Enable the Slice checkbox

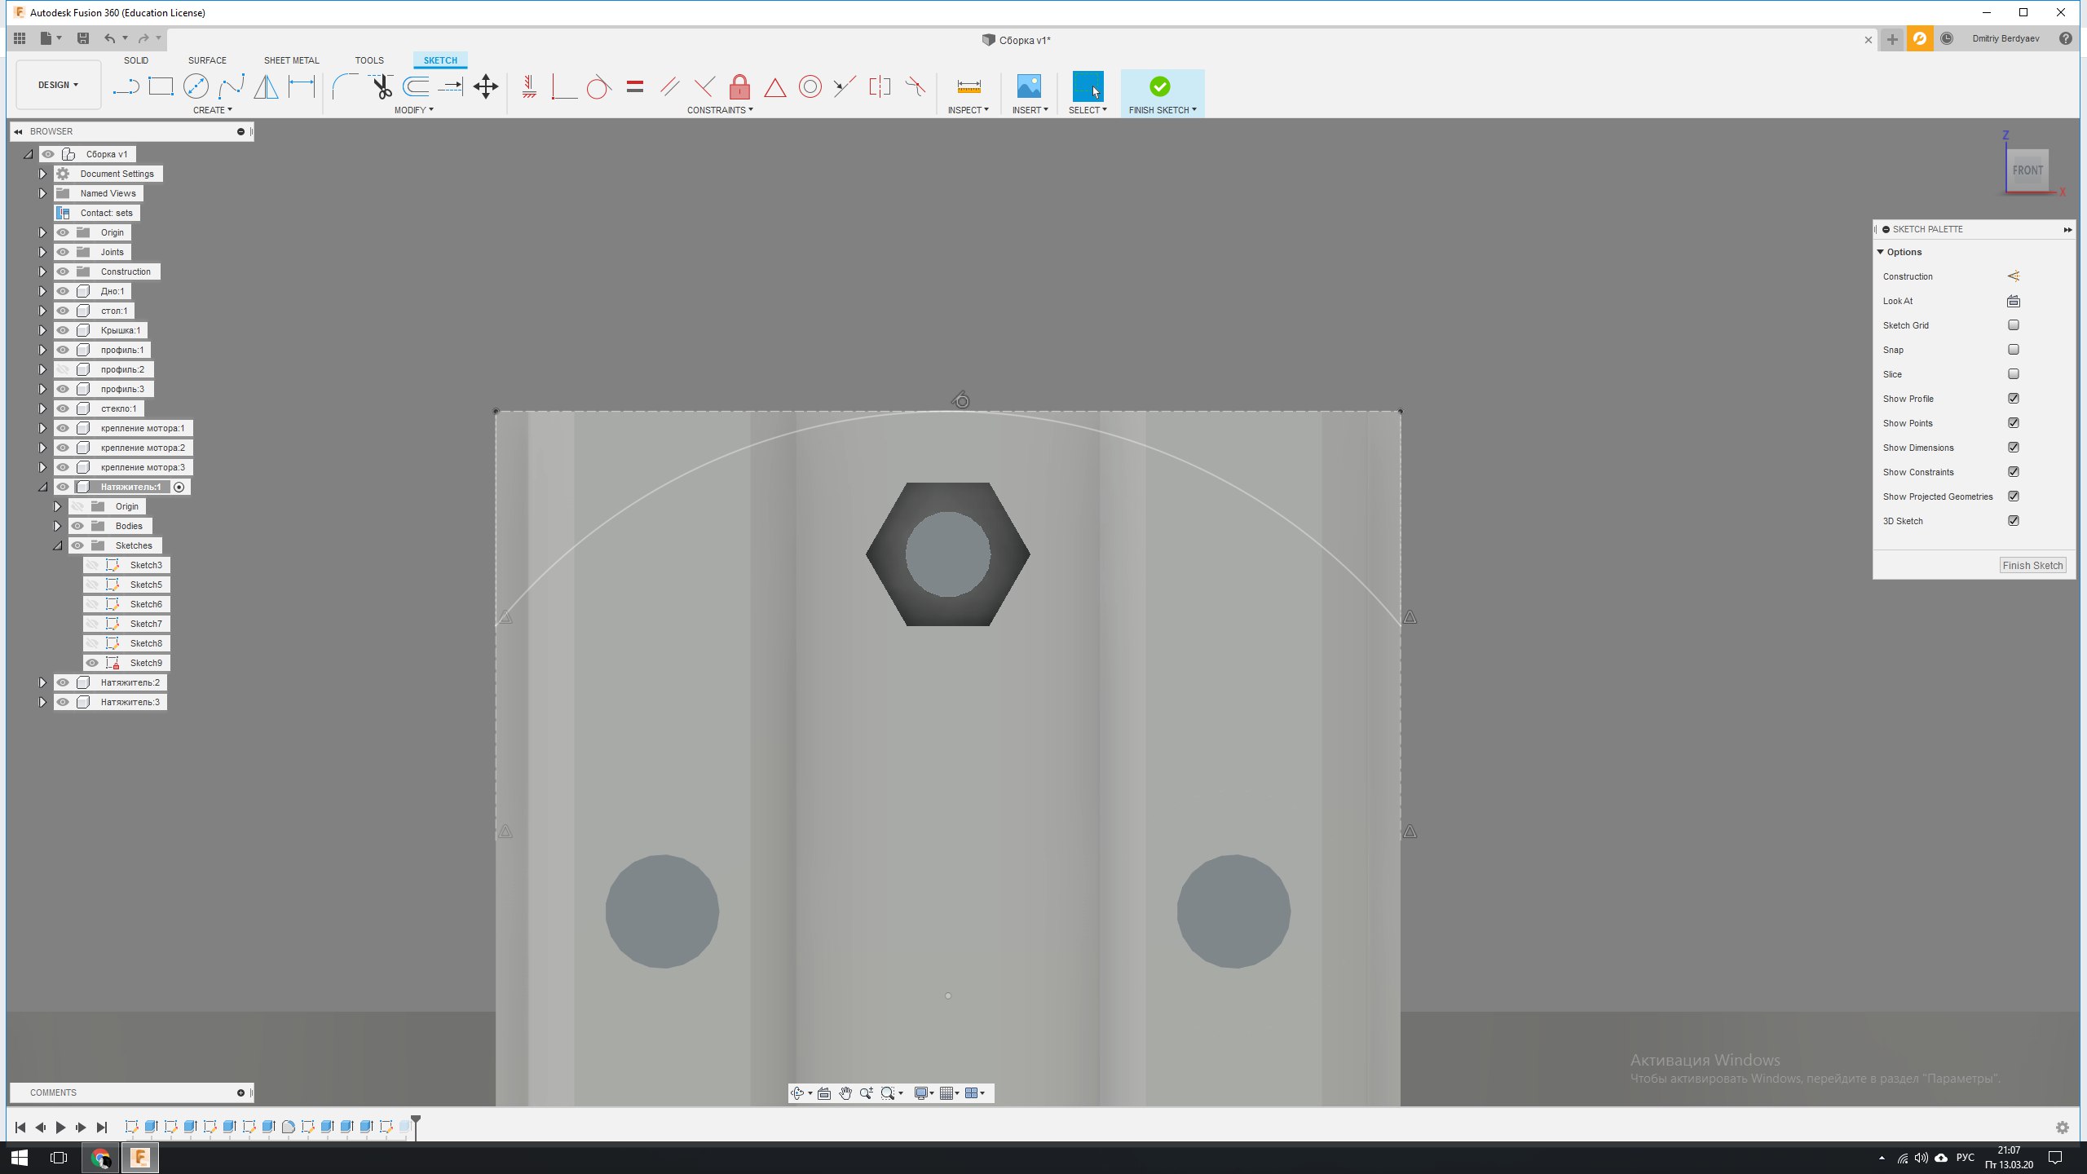2014,374
